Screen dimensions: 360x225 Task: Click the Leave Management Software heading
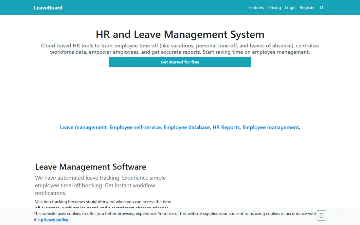coord(90,167)
